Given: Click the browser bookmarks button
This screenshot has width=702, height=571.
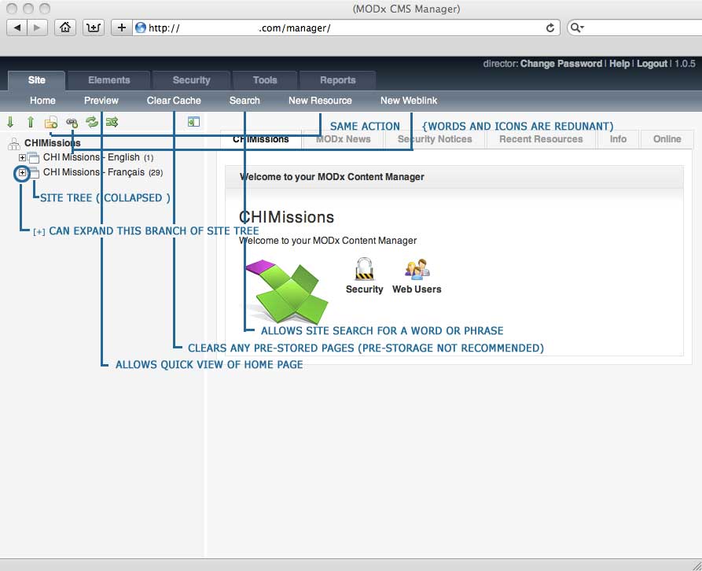Looking at the screenshot, I should click(x=93, y=28).
